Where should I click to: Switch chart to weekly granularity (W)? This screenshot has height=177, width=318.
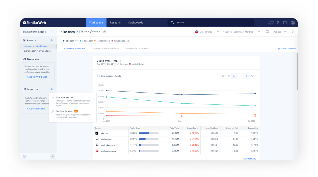[x=229, y=76]
